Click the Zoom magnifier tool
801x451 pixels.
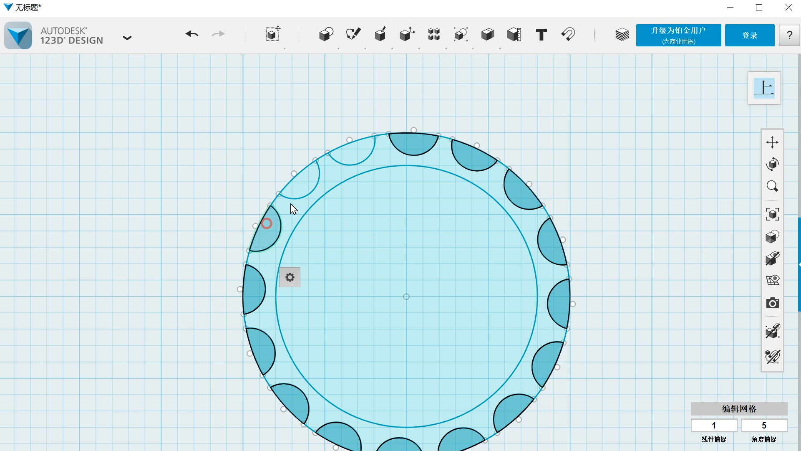click(x=772, y=186)
